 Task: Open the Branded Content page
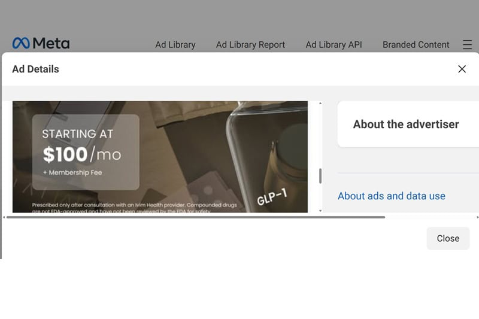click(x=416, y=44)
